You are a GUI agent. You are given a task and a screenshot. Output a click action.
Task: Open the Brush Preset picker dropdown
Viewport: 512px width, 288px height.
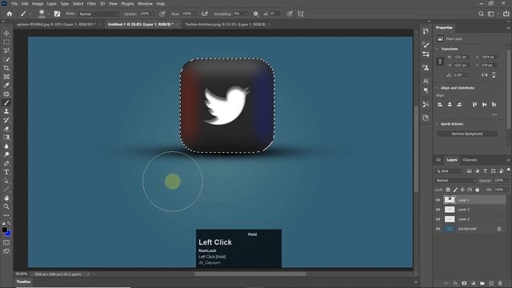pos(48,14)
